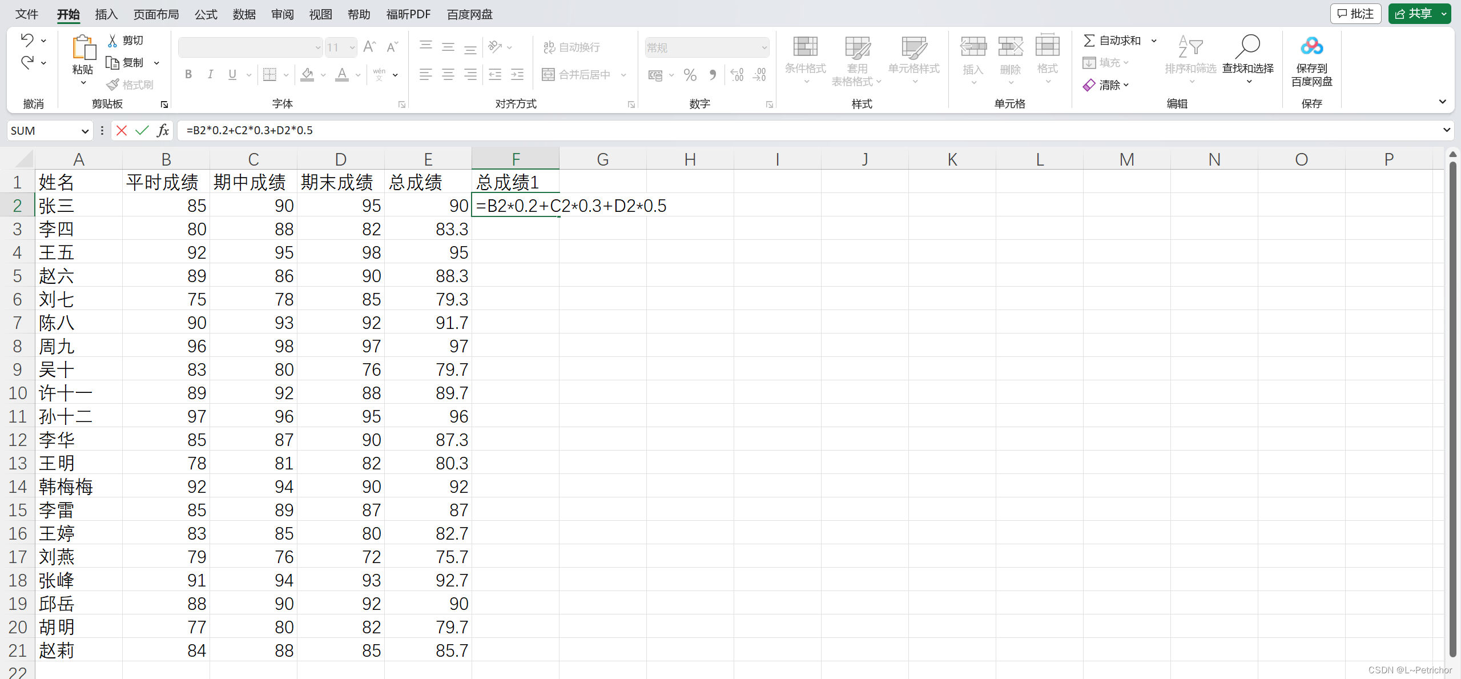Open the 公式 Formulas tab

(x=206, y=14)
